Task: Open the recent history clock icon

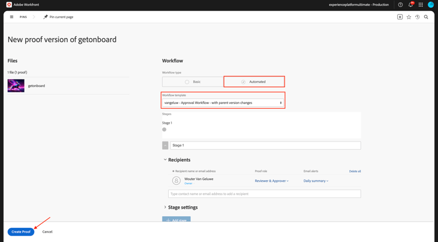Action: [418, 17]
